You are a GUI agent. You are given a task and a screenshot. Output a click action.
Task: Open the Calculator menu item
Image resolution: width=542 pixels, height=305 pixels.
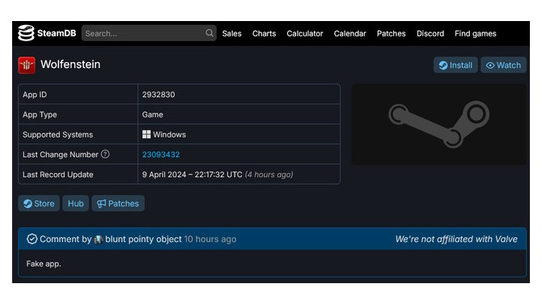pos(304,33)
